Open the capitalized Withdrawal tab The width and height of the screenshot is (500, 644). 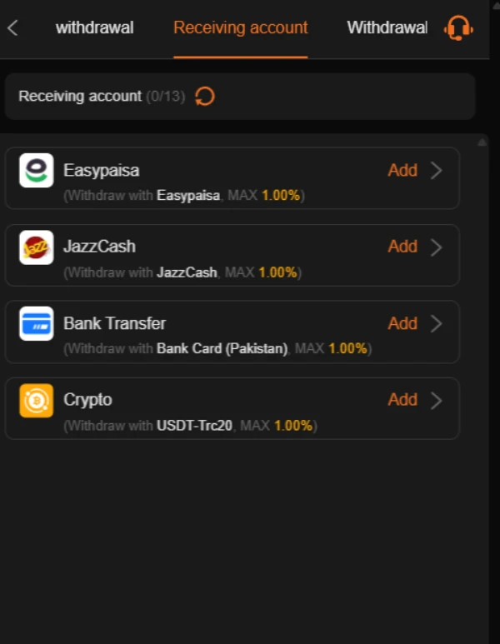click(387, 28)
